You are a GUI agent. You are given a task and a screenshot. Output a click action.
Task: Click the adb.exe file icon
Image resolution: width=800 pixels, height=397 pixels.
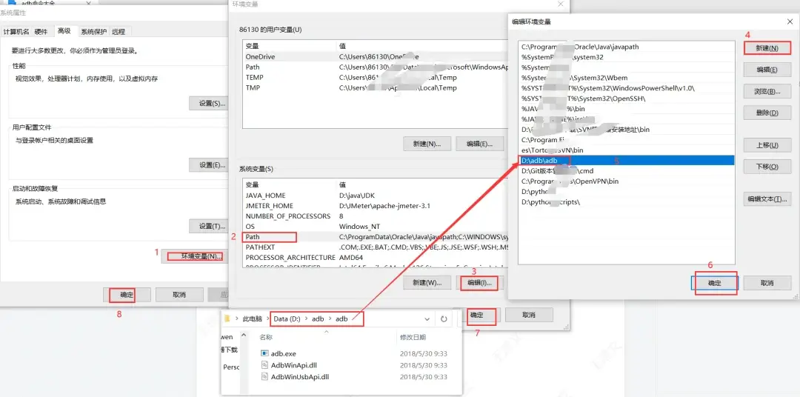pyautogui.click(x=265, y=354)
